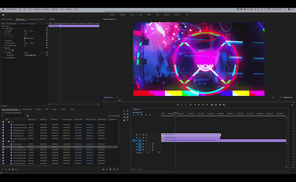This screenshot has width=296, height=182.
Task: Open the Markers menu
Action: [46, 9]
